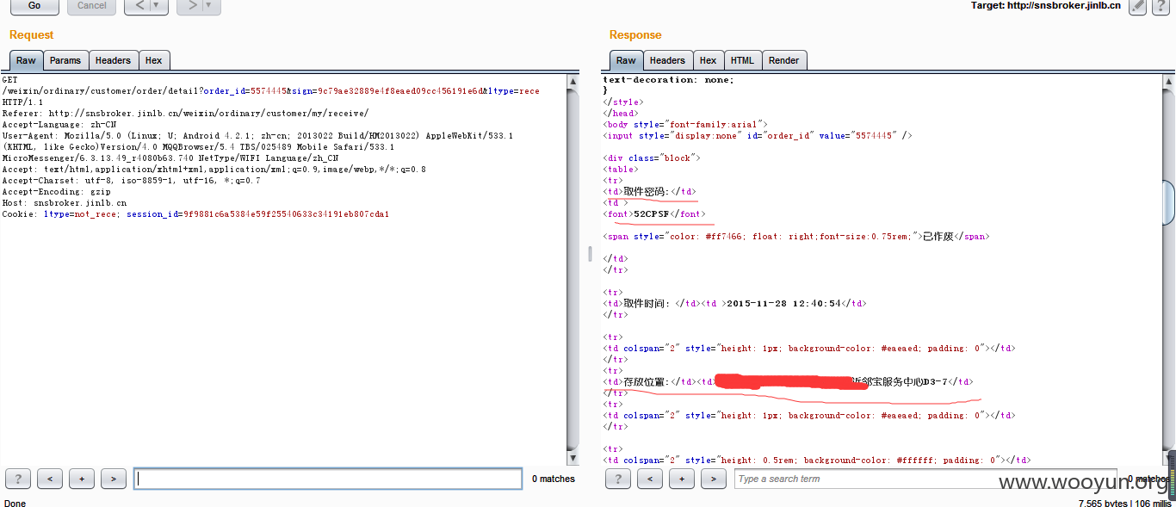The height and width of the screenshot is (507, 1176).
Task: Edit target with the pencil icon
Action: click(x=1138, y=6)
